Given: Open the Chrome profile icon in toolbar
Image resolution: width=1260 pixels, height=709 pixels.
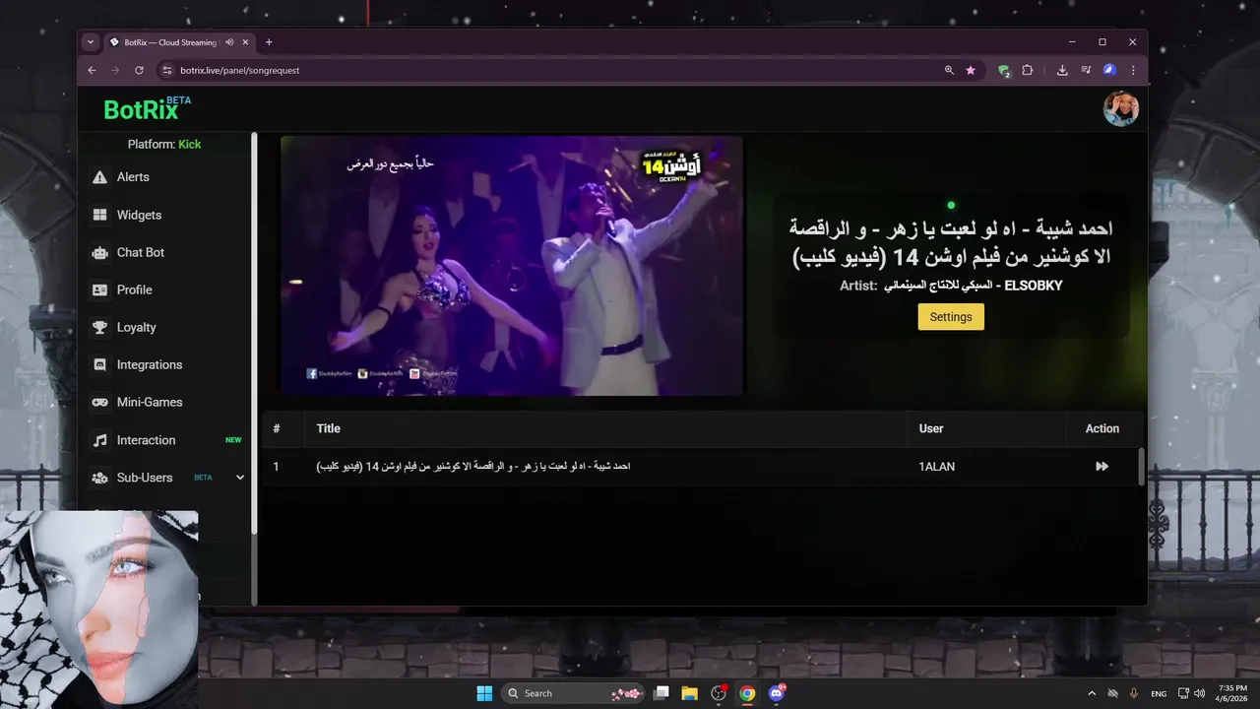Looking at the screenshot, I should [x=1109, y=70].
